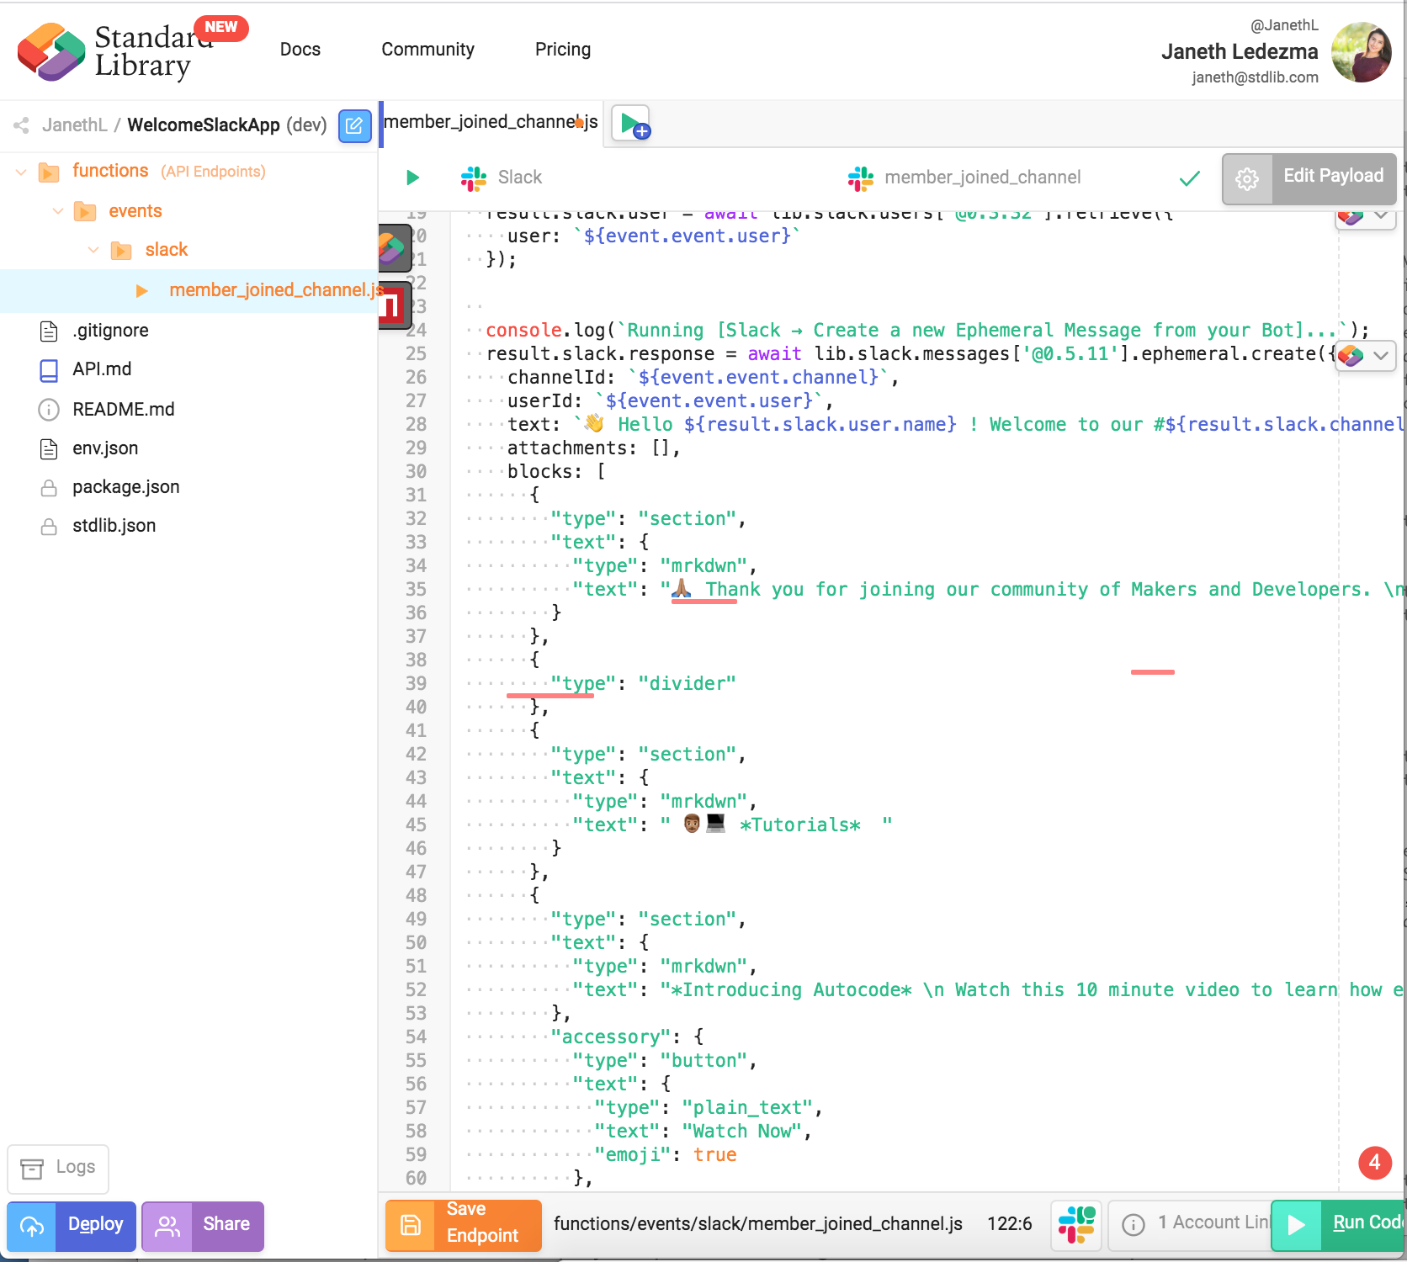Open the package.json file
This screenshot has width=1407, height=1262.
[x=126, y=488]
